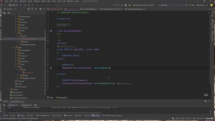Open the editor tabs more-options dots
The height and width of the screenshot is (121, 215).
click(x=209, y=9)
